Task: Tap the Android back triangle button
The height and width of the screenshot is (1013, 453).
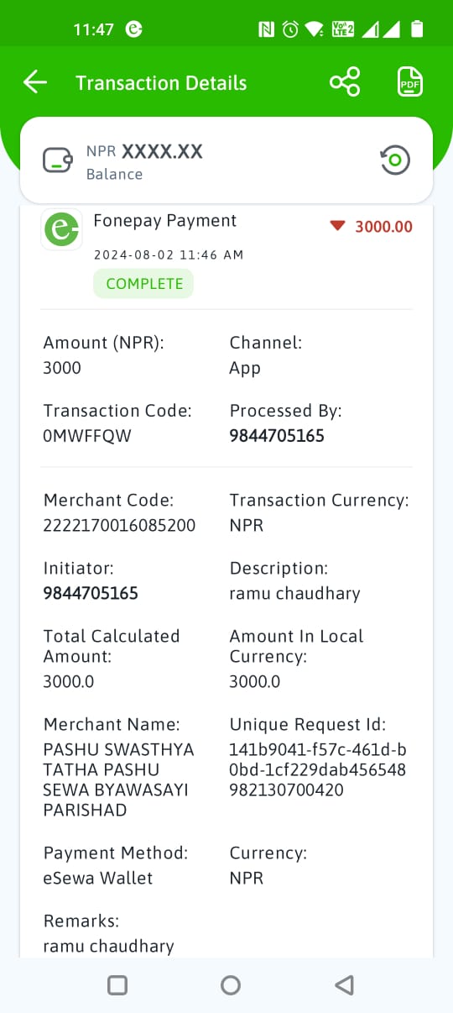Action: pyautogui.click(x=343, y=985)
